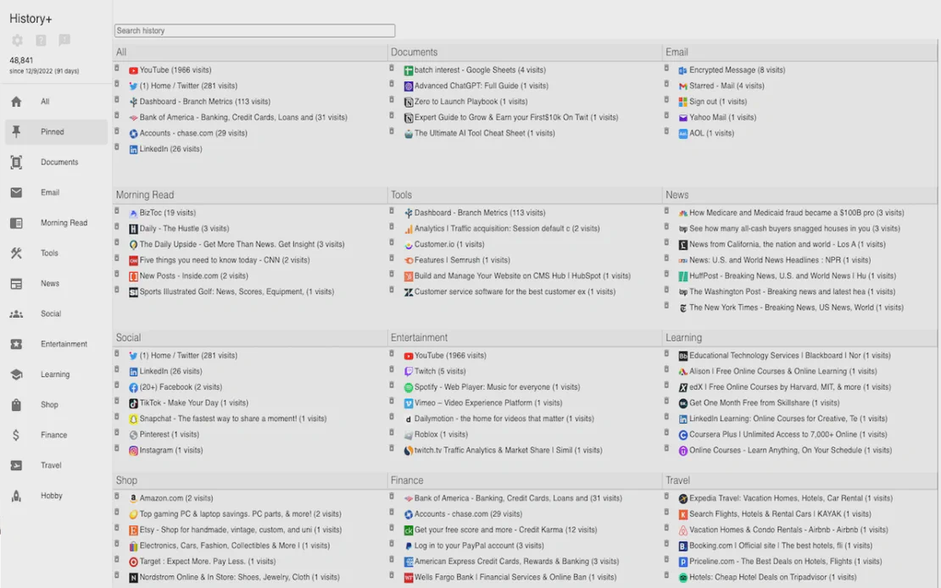
Task: Trash the Credit Karma entry
Action: pos(392,528)
